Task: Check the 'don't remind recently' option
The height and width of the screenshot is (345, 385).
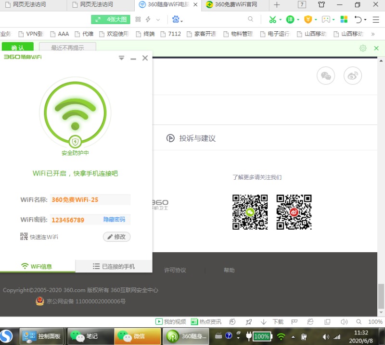Action: tap(67, 48)
